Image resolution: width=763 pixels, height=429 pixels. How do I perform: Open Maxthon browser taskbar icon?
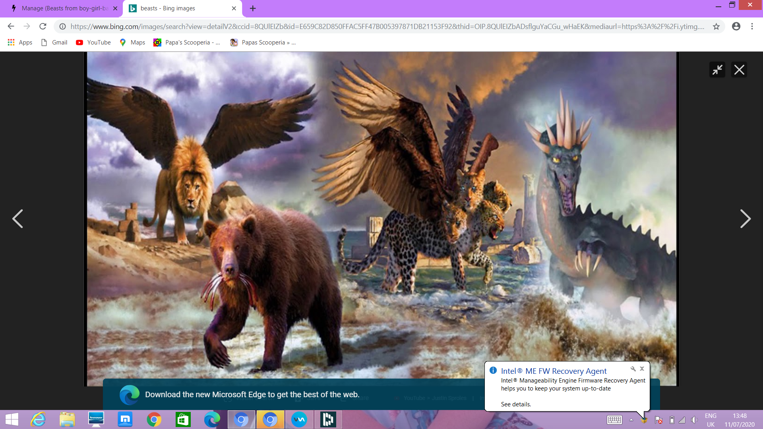click(125, 419)
